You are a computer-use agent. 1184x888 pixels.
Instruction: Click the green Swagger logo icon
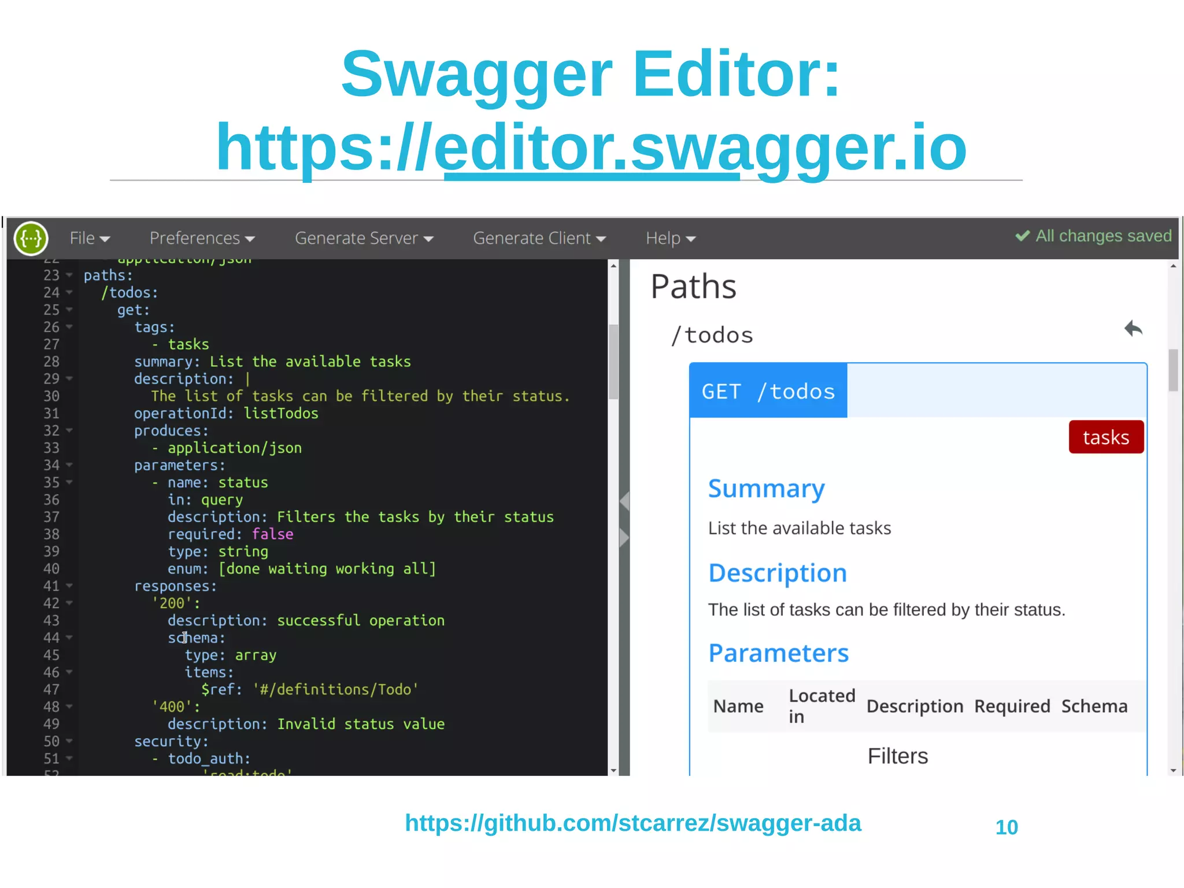[31, 238]
